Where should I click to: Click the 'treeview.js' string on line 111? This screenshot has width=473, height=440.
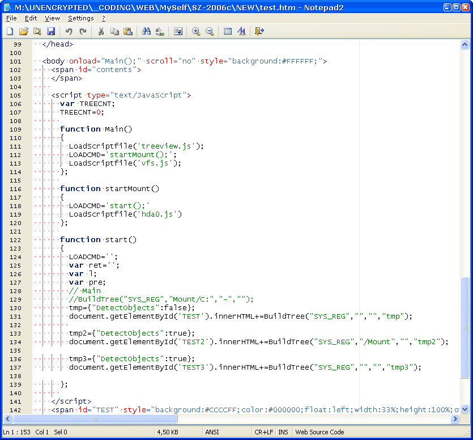[166, 146]
